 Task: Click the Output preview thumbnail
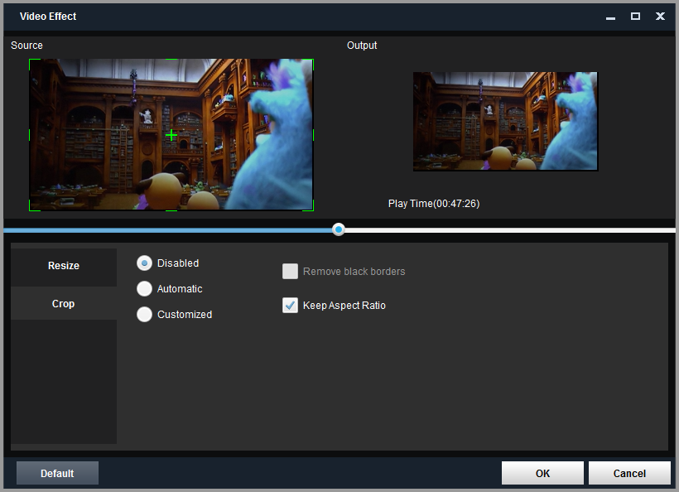(505, 121)
